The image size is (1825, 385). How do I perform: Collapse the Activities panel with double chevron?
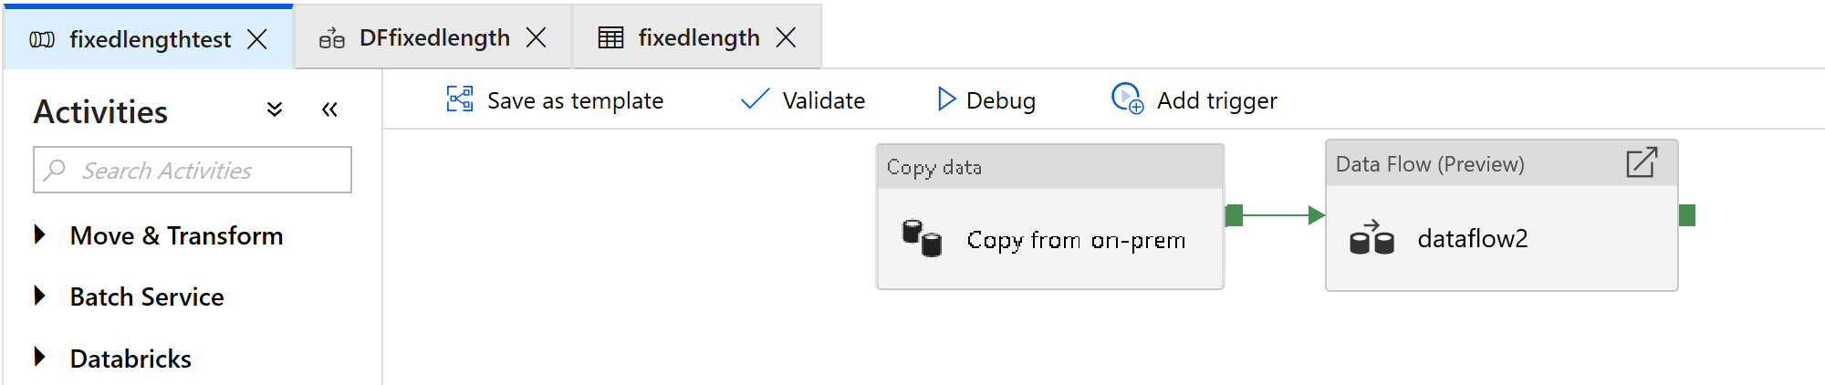[x=329, y=110]
